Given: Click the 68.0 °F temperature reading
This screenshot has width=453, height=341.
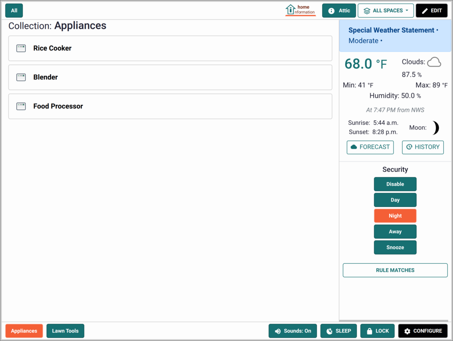Looking at the screenshot, I should coord(366,63).
